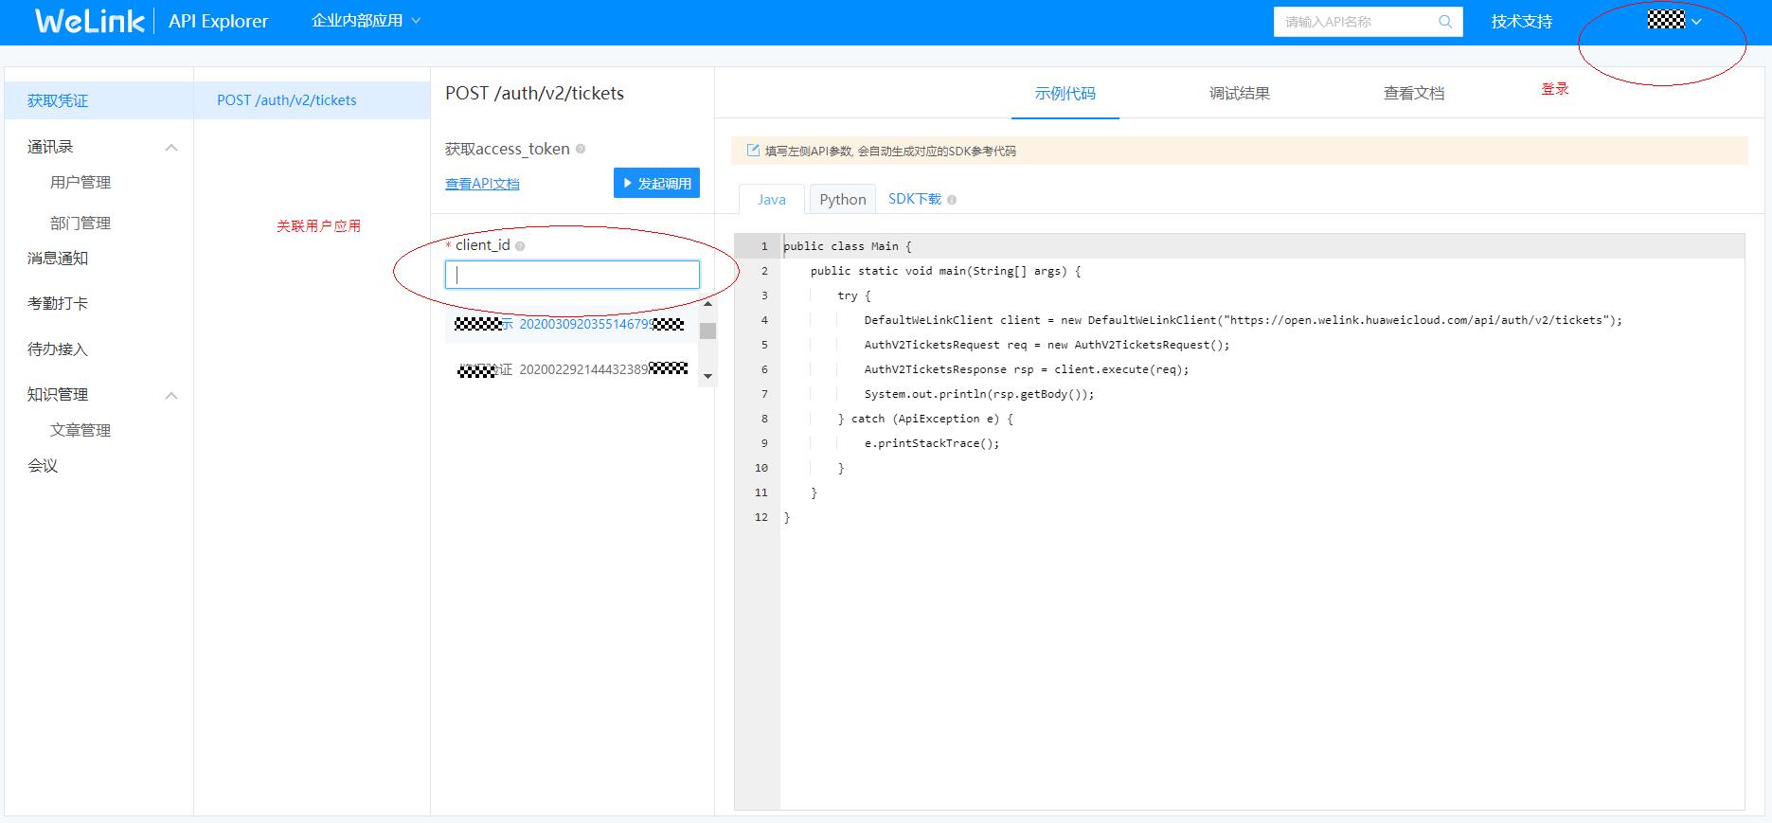
Task: Select 获取凭证 in the sidebar
Action: [x=98, y=100]
